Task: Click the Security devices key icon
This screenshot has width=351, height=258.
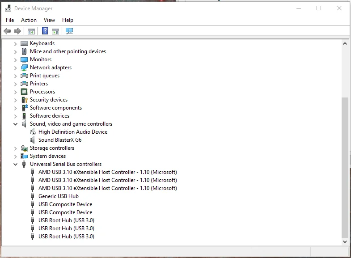Action: [x=24, y=100]
